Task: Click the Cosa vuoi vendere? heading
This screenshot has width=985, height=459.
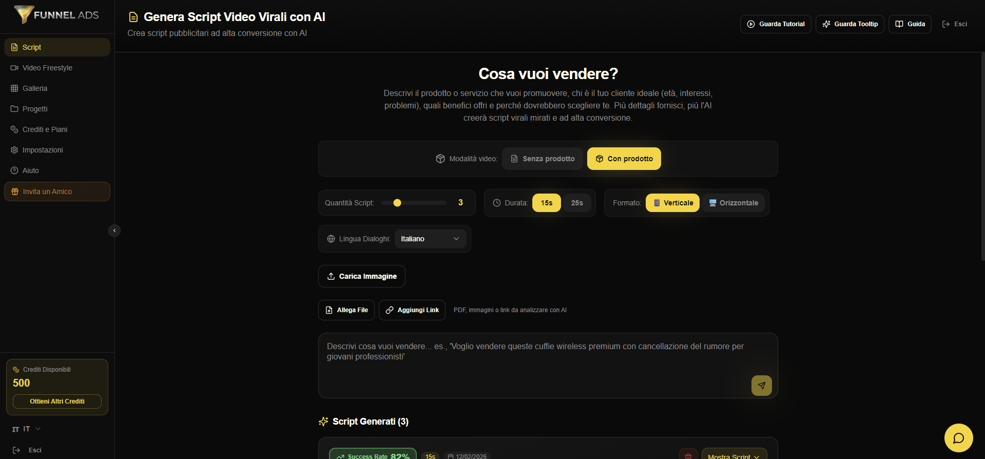Action: click(x=548, y=74)
